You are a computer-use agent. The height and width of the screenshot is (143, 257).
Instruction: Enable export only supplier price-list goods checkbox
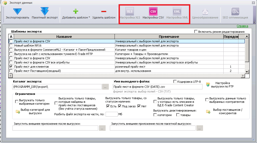[x=56, y=103]
